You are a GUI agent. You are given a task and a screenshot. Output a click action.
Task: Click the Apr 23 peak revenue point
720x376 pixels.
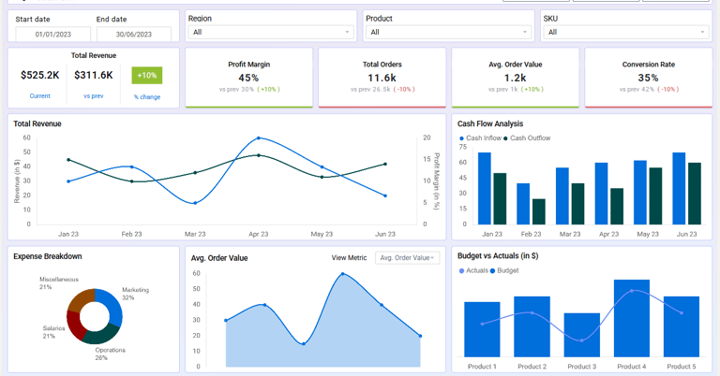coord(259,137)
